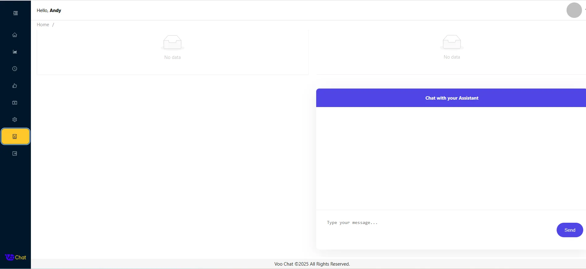The height and width of the screenshot is (269, 586).
Task: Open the Home page from the sidebar
Action: [15, 35]
